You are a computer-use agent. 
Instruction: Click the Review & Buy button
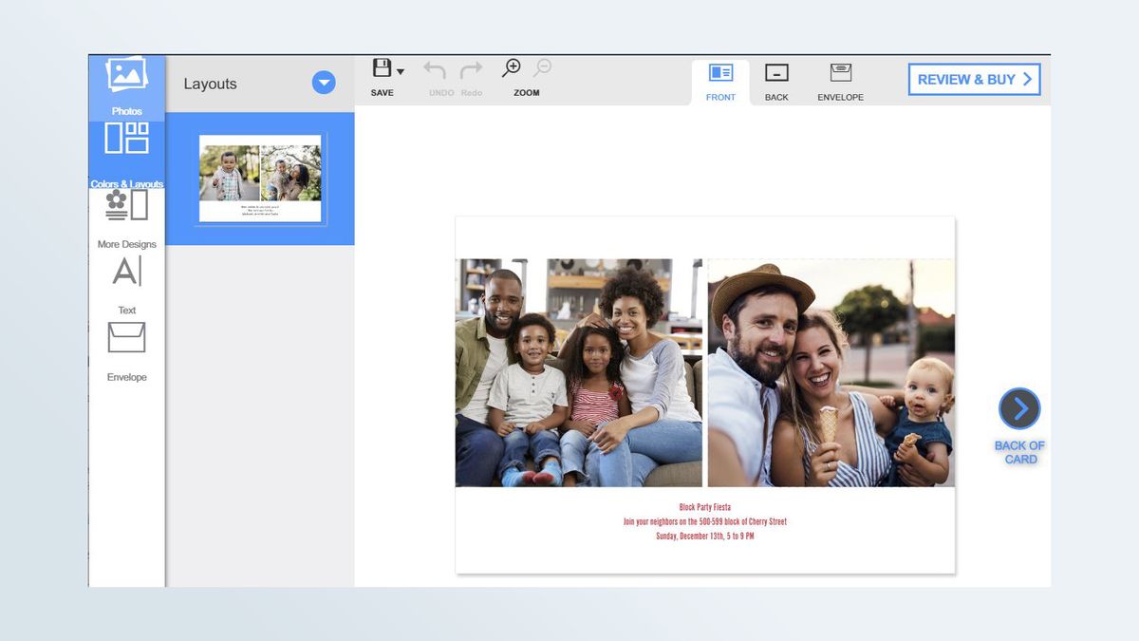point(974,80)
